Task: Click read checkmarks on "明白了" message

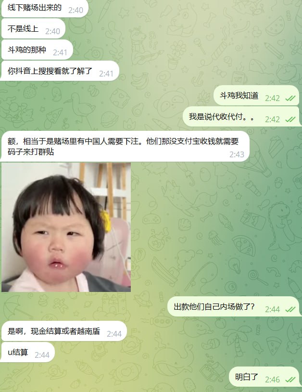Action: coord(290,379)
